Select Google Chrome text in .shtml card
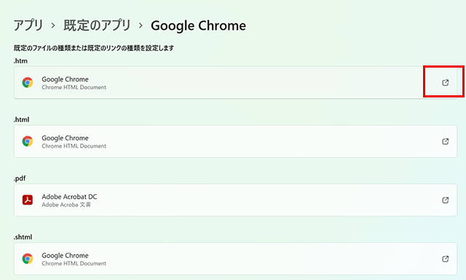 point(65,255)
